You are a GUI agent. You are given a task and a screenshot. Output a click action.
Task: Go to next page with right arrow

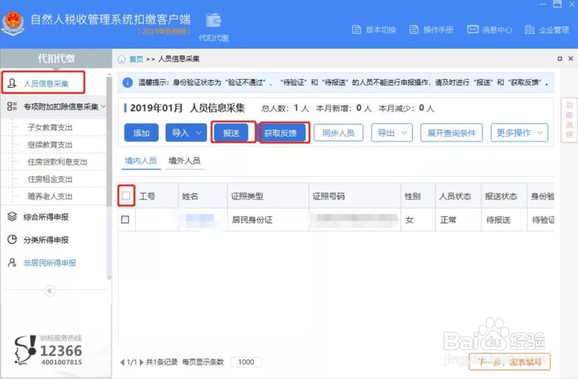[141, 362]
